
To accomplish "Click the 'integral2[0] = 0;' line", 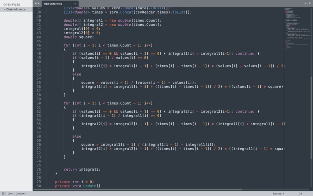I will [82, 33].
